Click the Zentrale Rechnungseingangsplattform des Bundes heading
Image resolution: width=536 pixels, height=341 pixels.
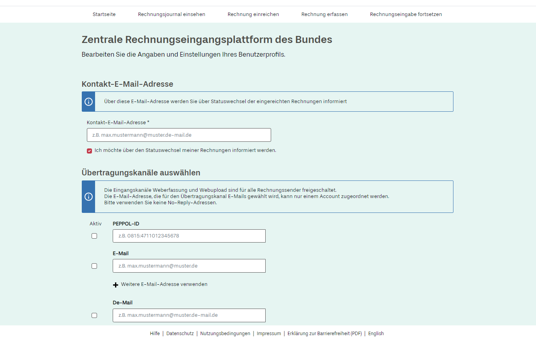coord(207,39)
